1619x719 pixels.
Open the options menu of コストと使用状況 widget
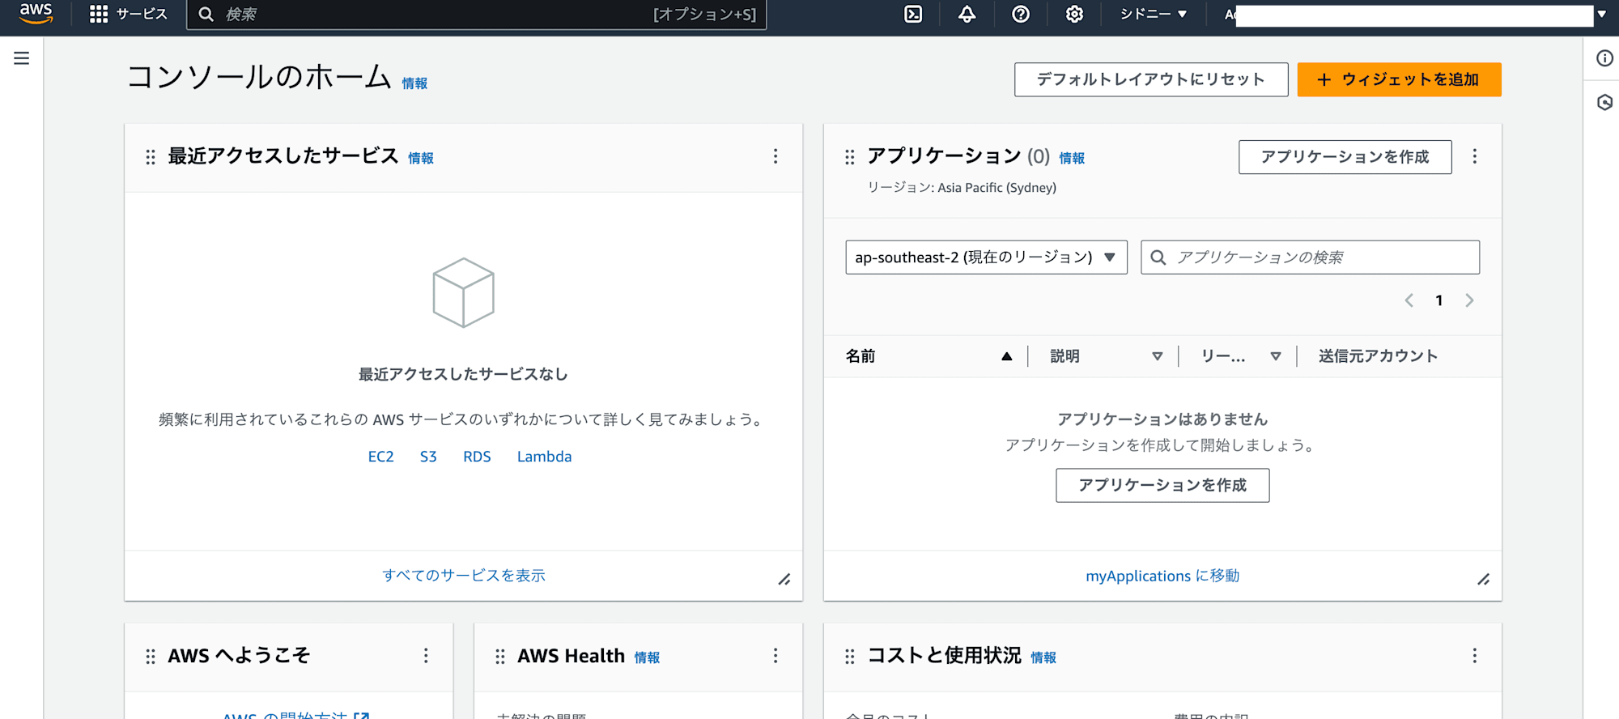1475,656
